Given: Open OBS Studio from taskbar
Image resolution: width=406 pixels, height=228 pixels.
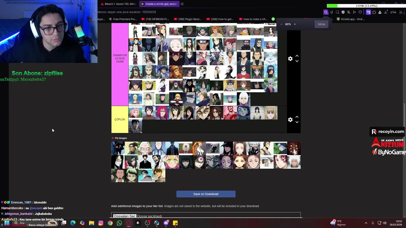Looking at the screenshot, I should [147, 223].
